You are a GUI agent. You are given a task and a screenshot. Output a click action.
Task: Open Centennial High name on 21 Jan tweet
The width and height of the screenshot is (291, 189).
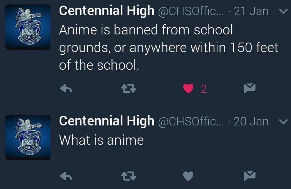107,11
